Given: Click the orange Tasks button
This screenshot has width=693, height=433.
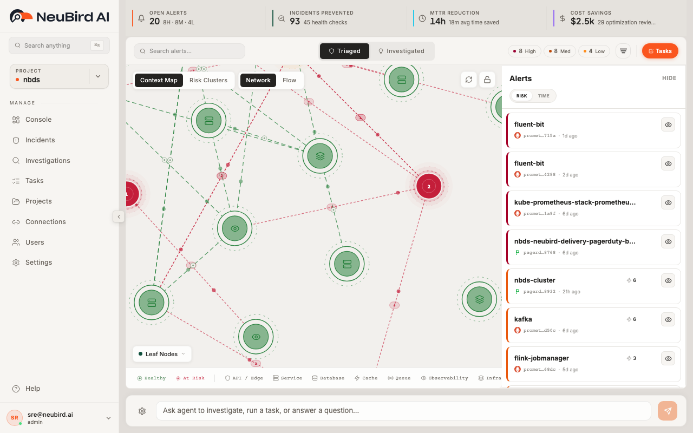Looking at the screenshot, I should coord(659,51).
